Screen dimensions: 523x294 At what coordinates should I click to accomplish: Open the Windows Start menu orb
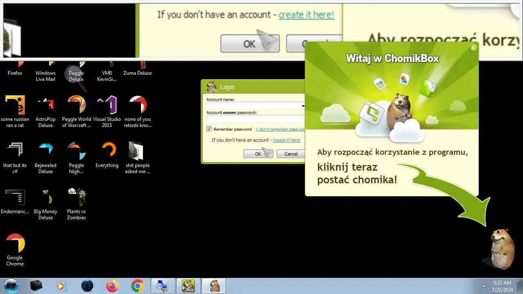pyautogui.click(x=11, y=285)
